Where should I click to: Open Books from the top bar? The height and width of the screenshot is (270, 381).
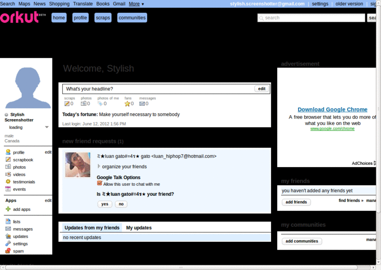[103, 4]
